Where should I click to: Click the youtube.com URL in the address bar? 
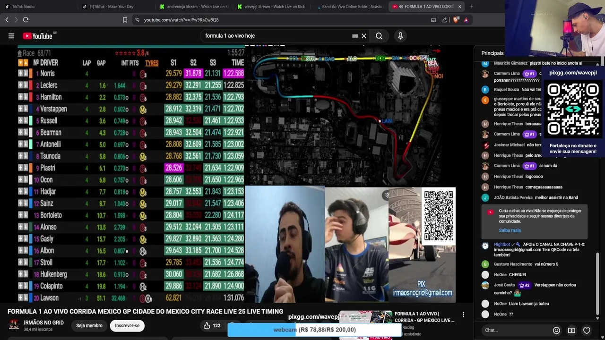[181, 20]
